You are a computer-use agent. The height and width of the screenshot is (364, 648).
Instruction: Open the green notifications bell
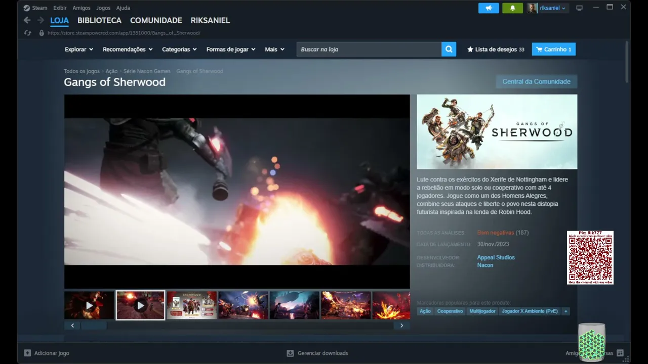(x=512, y=8)
